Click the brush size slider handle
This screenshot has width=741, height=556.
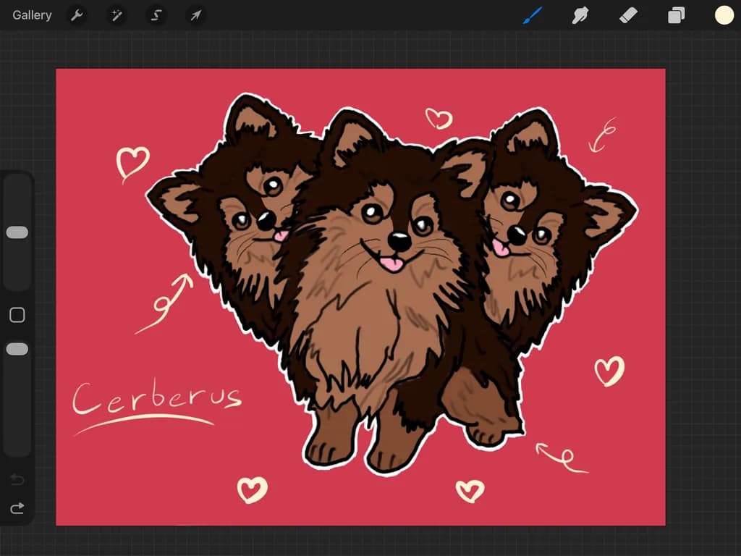(17, 232)
